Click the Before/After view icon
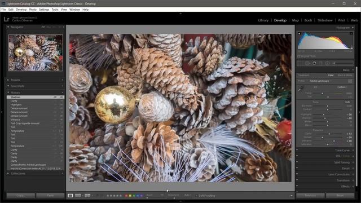This screenshot has height=203, width=361. [x=87, y=196]
